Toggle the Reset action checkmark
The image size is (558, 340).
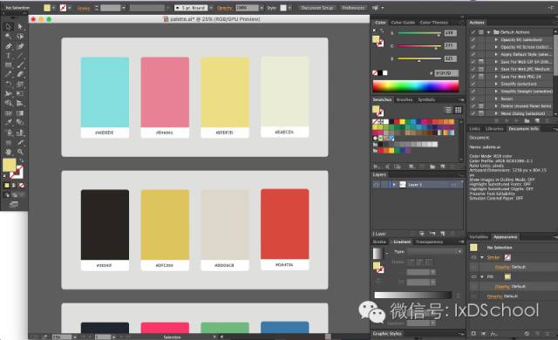(473, 99)
